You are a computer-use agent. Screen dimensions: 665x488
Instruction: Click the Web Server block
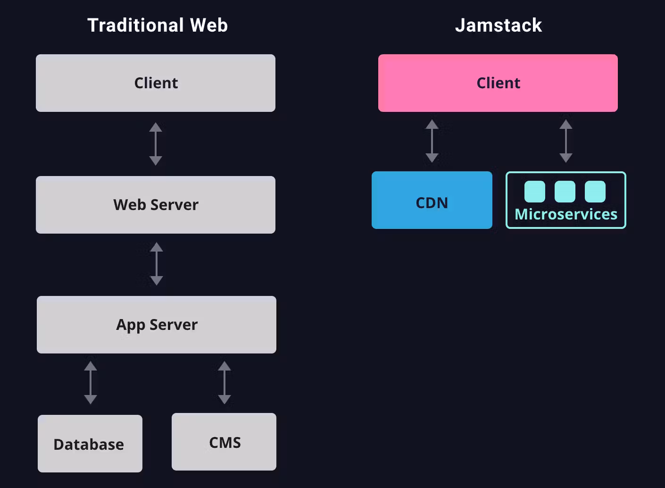pos(156,205)
